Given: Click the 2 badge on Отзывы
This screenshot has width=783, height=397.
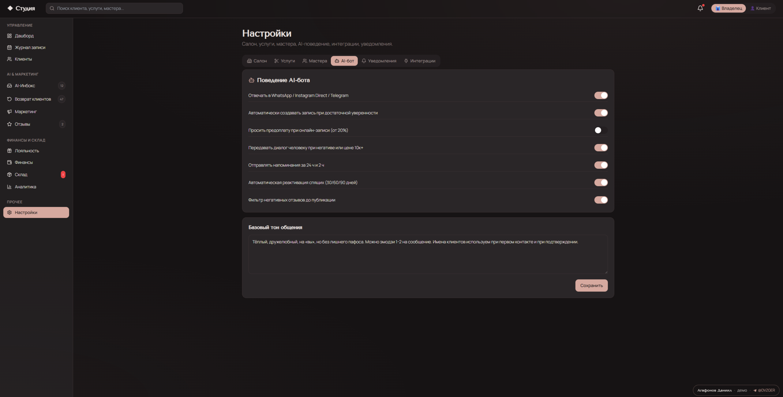Looking at the screenshot, I should click(62, 124).
